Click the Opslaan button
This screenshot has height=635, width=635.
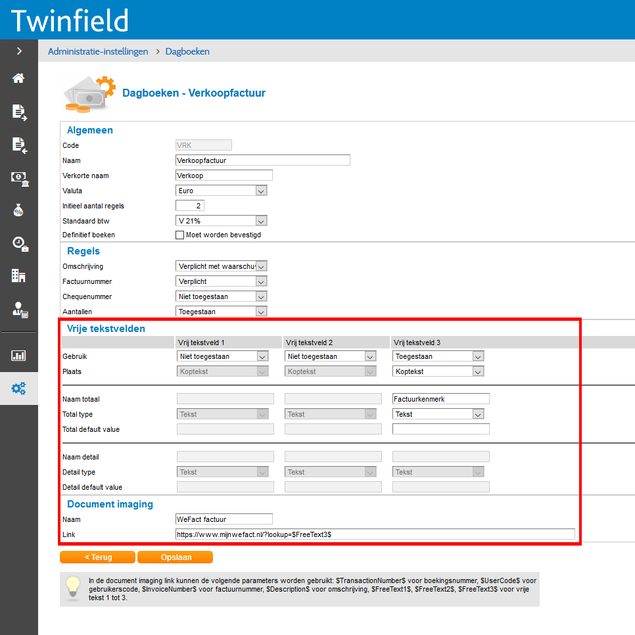tap(175, 556)
